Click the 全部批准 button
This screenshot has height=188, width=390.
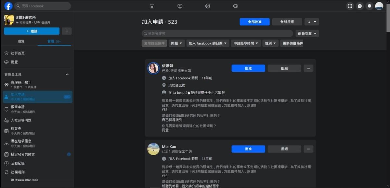point(254,22)
